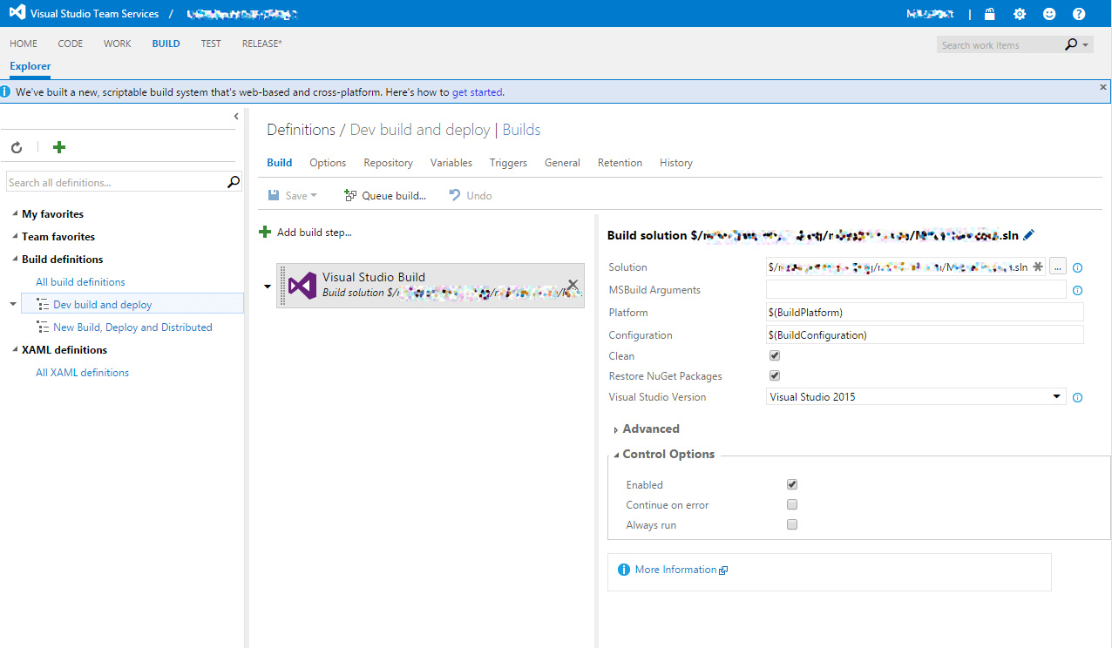Open the Visual Studio Version dropdown
The width and height of the screenshot is (1112, 648).
(x=1056, y=396)
